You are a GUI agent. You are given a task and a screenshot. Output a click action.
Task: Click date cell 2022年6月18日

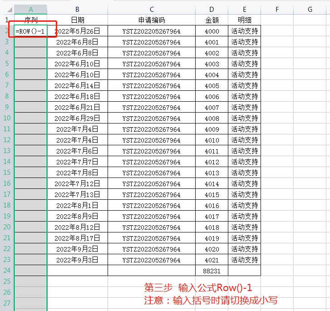[x=78, y=96]
